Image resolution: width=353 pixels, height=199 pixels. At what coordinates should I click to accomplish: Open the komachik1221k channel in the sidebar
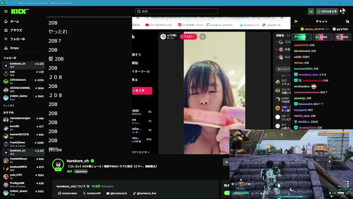23,136
